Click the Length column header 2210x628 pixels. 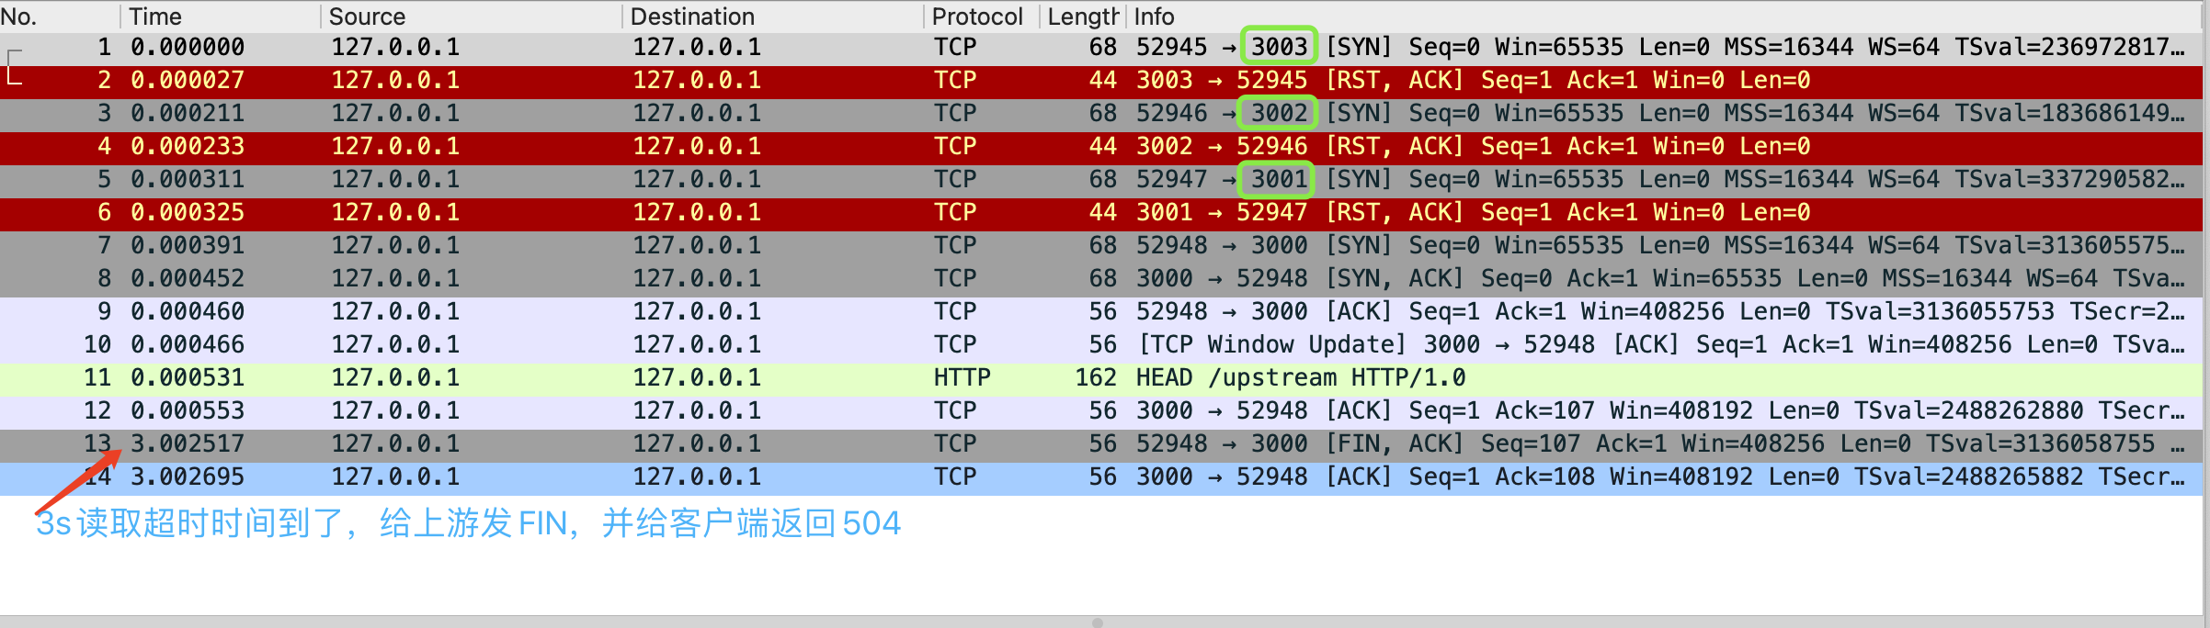tap(1082, 17)
